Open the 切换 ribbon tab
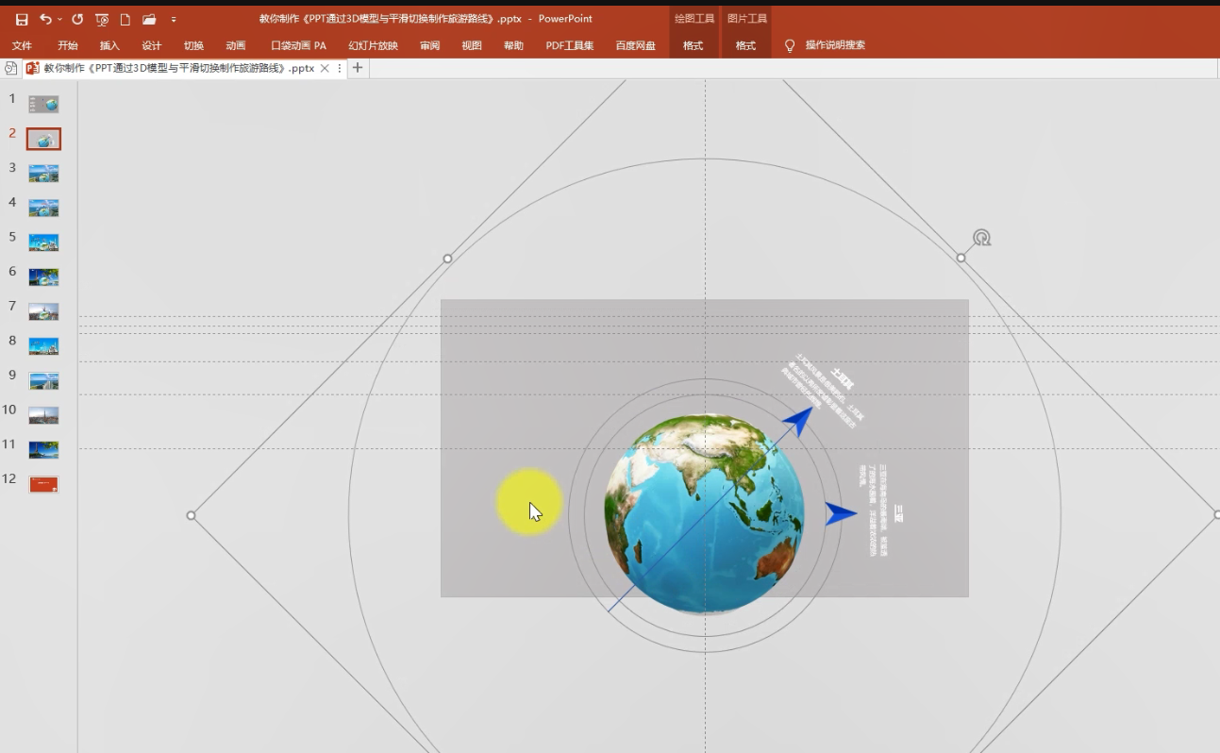Viewport: 1220px width, 753px height. point(193,45)
